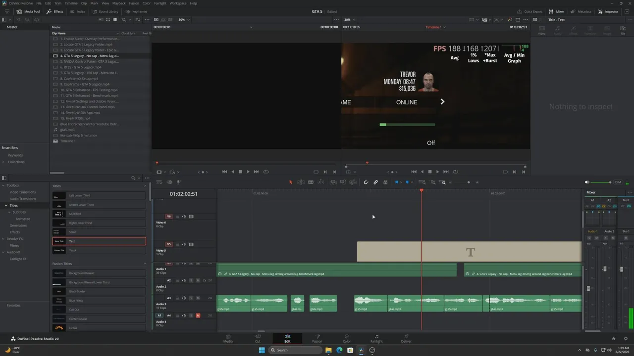The width and height of the screenshot is (634, 356).
Task: Collapse the Titles tree item
Action: 6,205
